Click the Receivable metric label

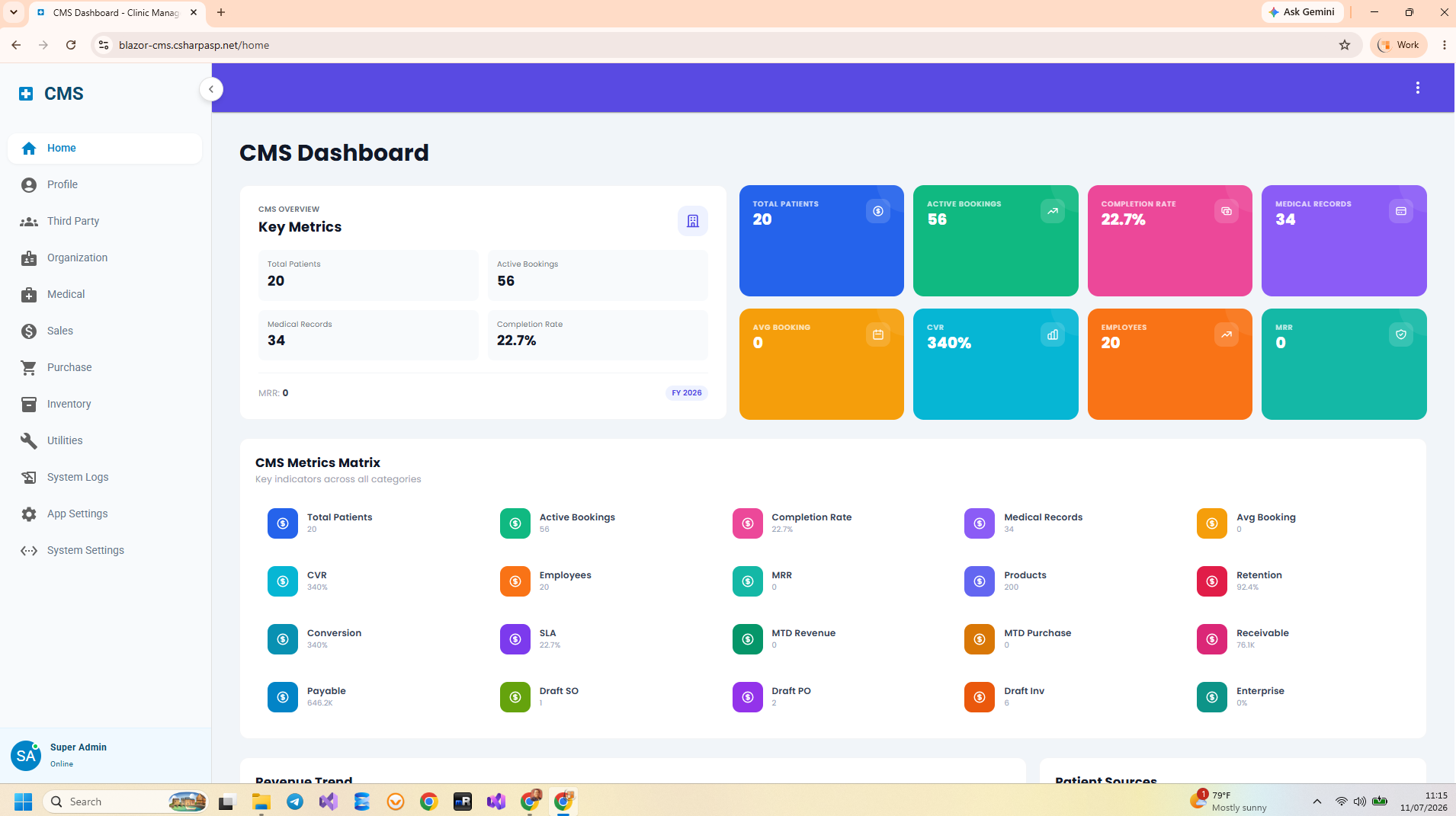(x=1262, y=633)
